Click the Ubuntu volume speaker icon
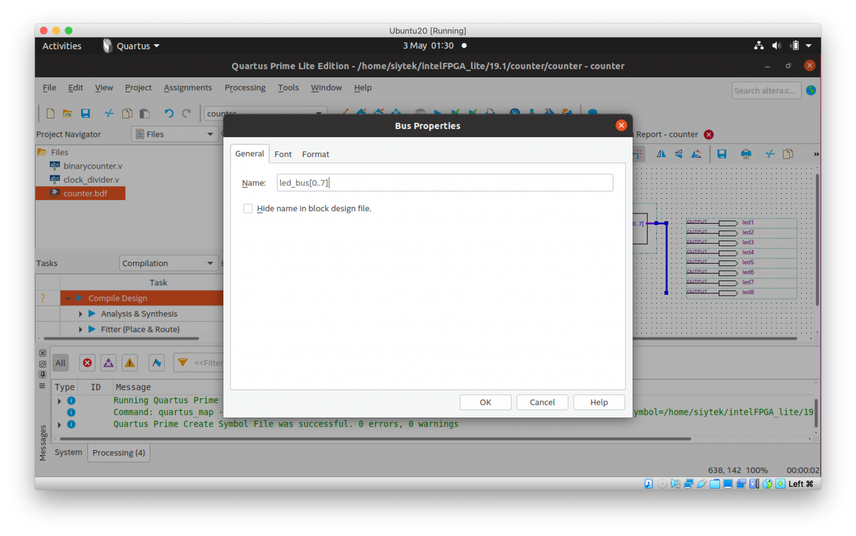856x536 pixels. (x=776, y=46)
